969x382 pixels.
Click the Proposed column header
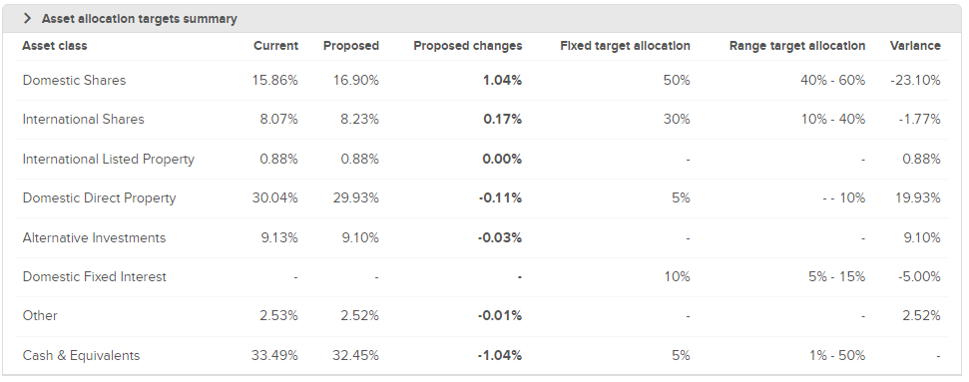point(351,46)
